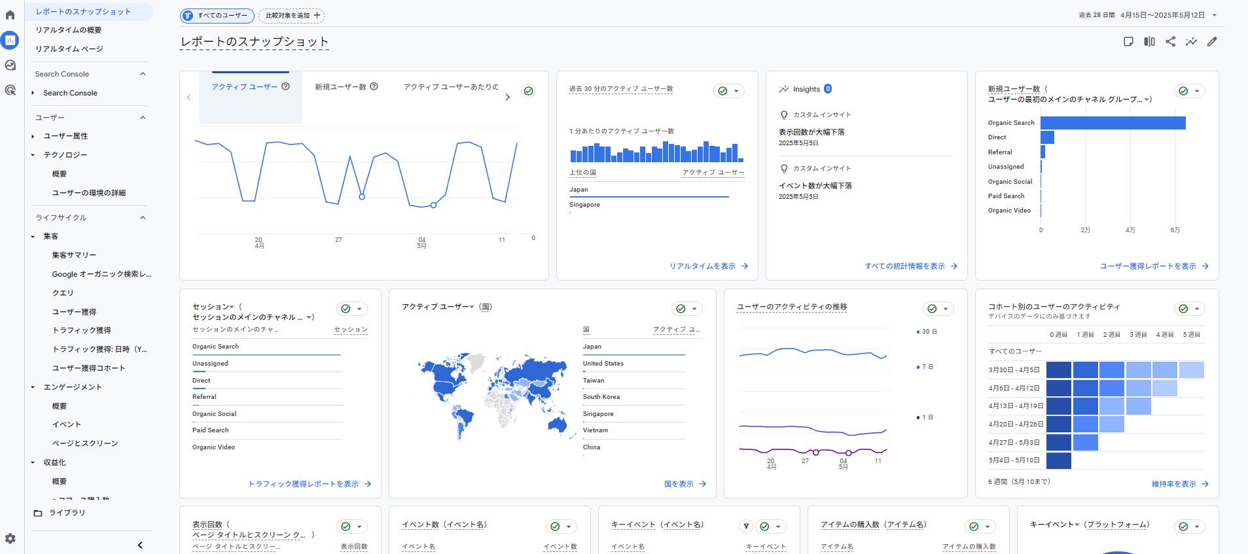Expand the Search Console tree item
The image size is (1248, 554).
pyautogui.click(x=33, y=93)
